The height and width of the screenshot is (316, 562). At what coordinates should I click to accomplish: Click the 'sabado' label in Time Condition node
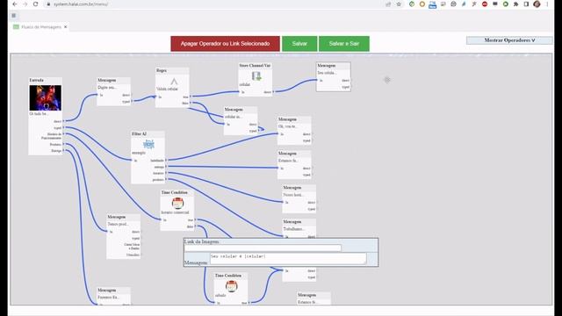pyautogui.click(x=220, y=296)
